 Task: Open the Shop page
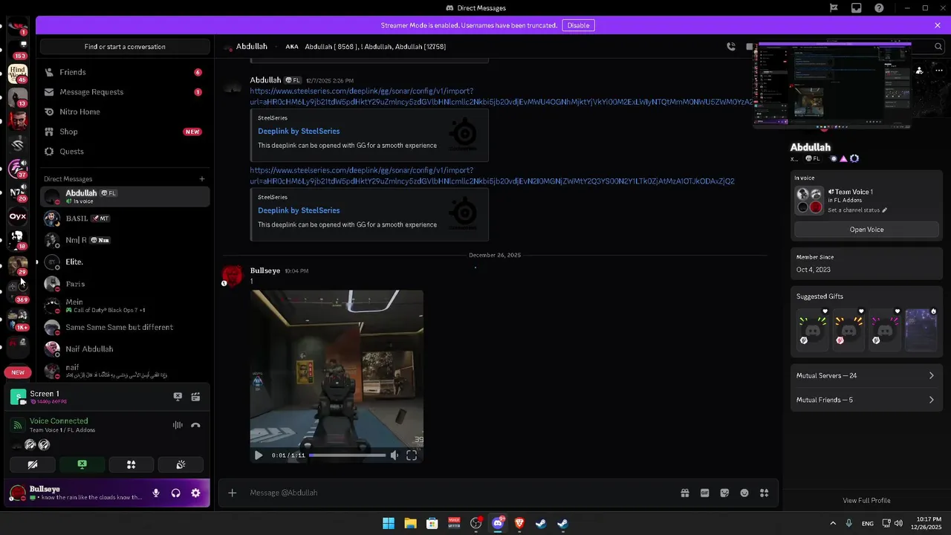125,132
